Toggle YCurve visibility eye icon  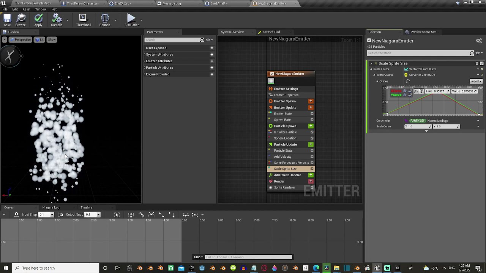pyautogui.click(x=405, y=95)
